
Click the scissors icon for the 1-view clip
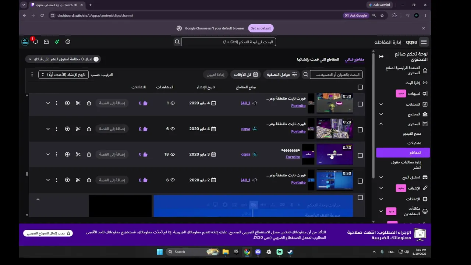(78, 103)
